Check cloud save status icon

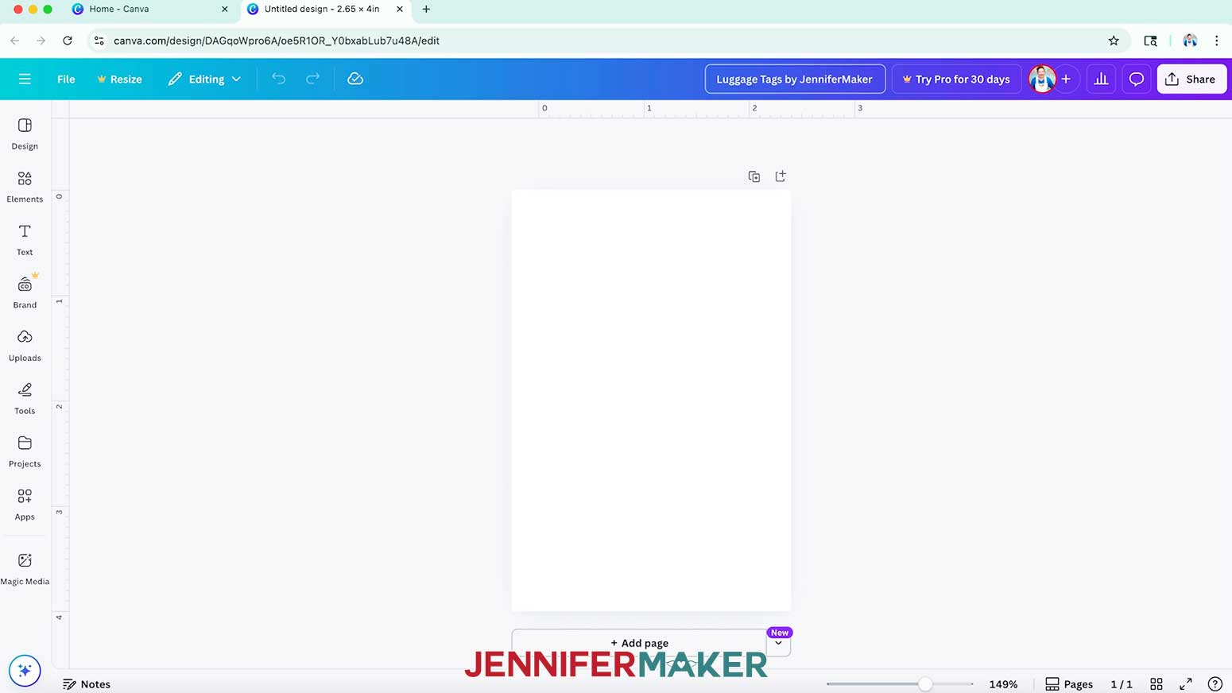(x=355, y=79)
